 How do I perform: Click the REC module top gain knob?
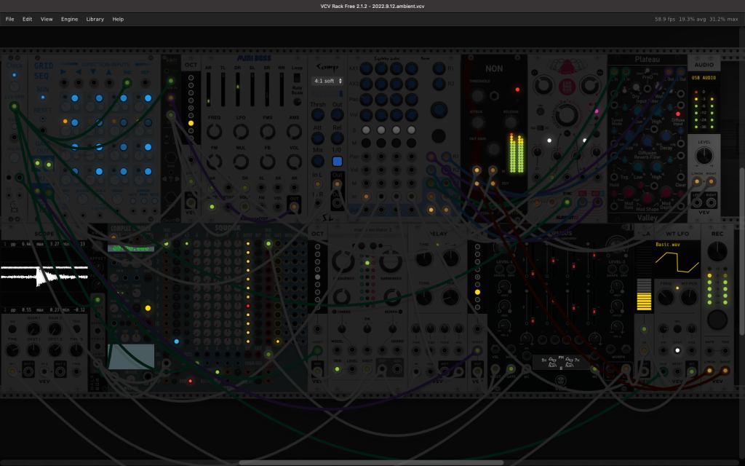(x=717, y=251)
